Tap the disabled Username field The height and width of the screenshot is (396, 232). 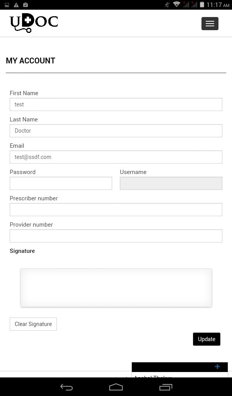point(171,183)
